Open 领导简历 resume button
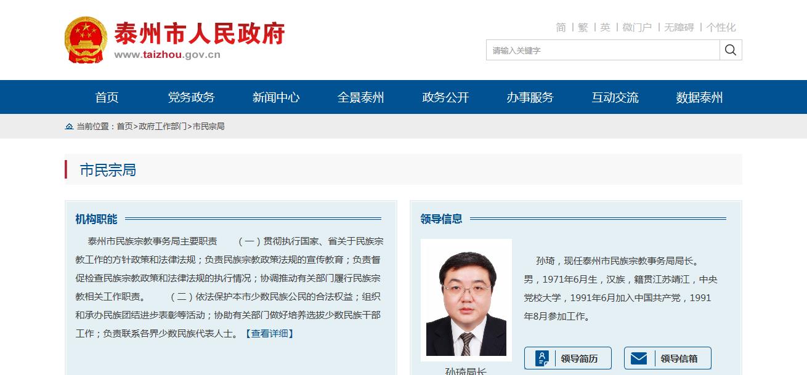Viewport: 807px width, 375px height. click(567, 358)
